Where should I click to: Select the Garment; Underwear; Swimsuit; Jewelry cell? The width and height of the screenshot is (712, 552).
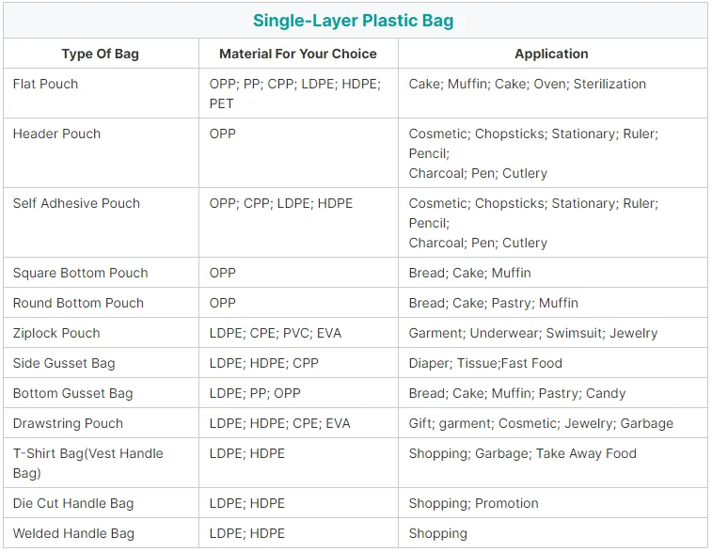tap(533, 333)
